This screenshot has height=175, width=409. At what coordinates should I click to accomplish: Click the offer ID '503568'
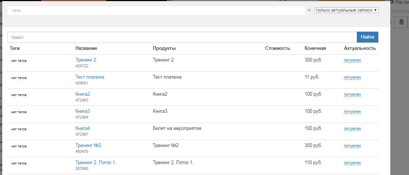click(82, 168)
